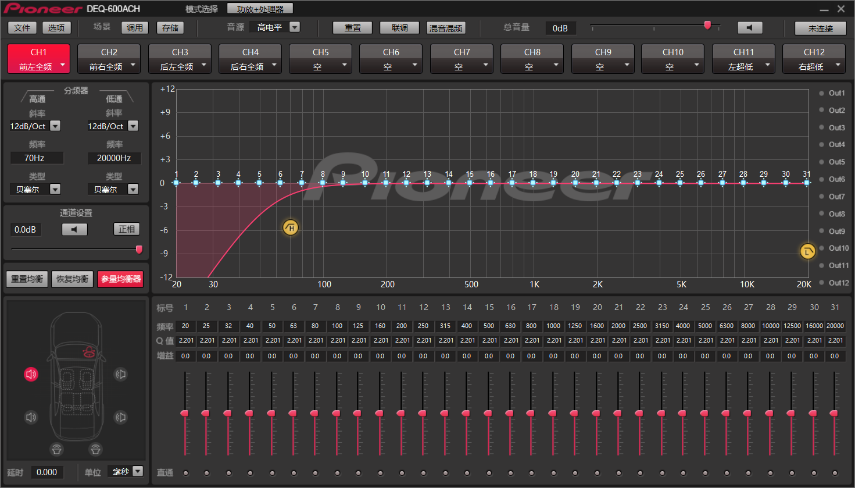Click the channel gain slider handle under 0.0dB
This screenshot has width=855, height=488.
coord(139,250)
